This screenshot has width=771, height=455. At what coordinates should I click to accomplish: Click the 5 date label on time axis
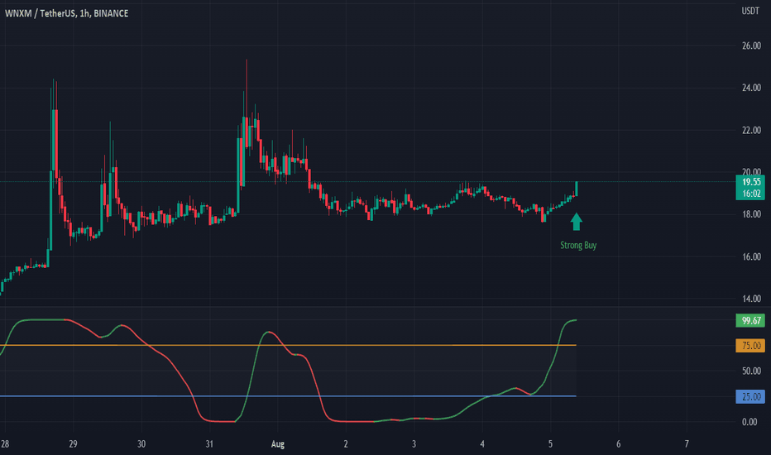(550, 444)
